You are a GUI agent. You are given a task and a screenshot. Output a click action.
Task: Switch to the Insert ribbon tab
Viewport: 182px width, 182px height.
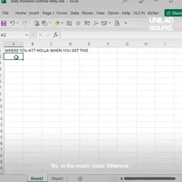click(34, 13)
